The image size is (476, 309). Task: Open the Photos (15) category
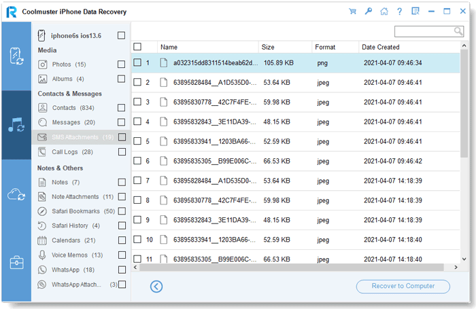click(69, 65)
